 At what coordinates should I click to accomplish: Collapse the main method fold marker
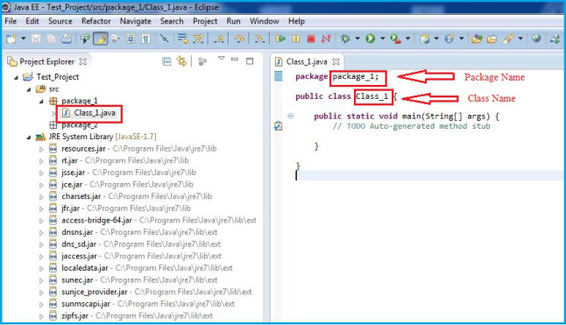[290, 116]
